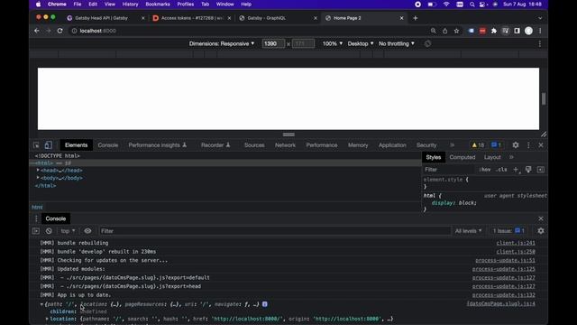Clear the console with the ban icon
This screenshot has width=577, height=325.
point(49,231)
